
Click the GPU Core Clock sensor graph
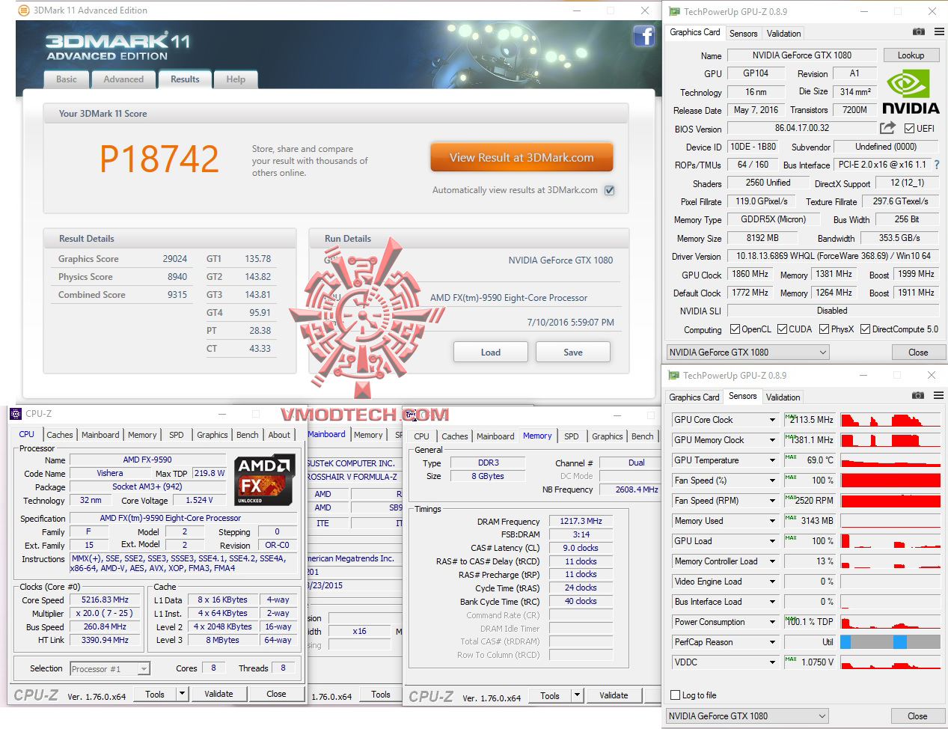(890, 420)
